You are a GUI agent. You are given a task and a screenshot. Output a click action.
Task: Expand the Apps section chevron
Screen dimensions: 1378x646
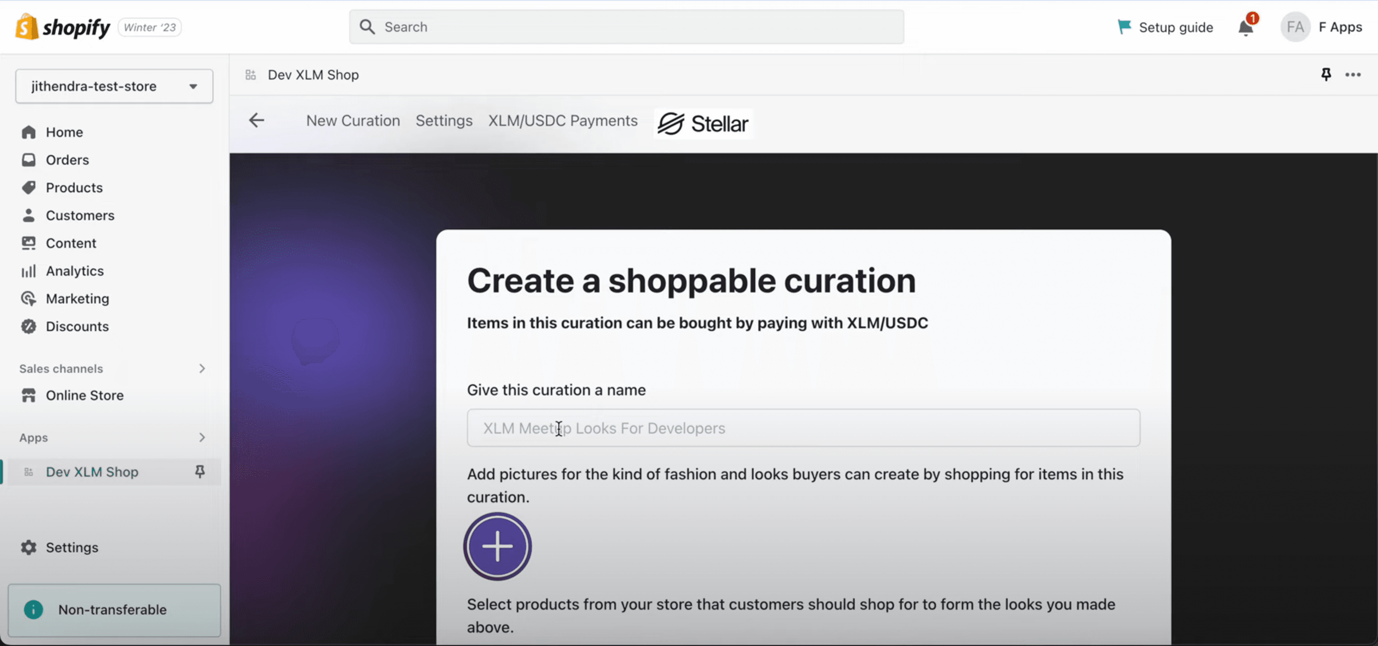201,437
